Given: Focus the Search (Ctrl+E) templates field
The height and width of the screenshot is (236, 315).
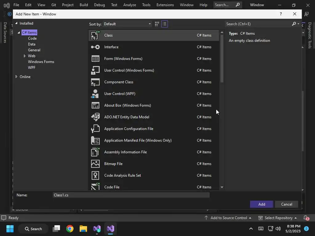Looking at the screenshot, I should click(258, 24).
